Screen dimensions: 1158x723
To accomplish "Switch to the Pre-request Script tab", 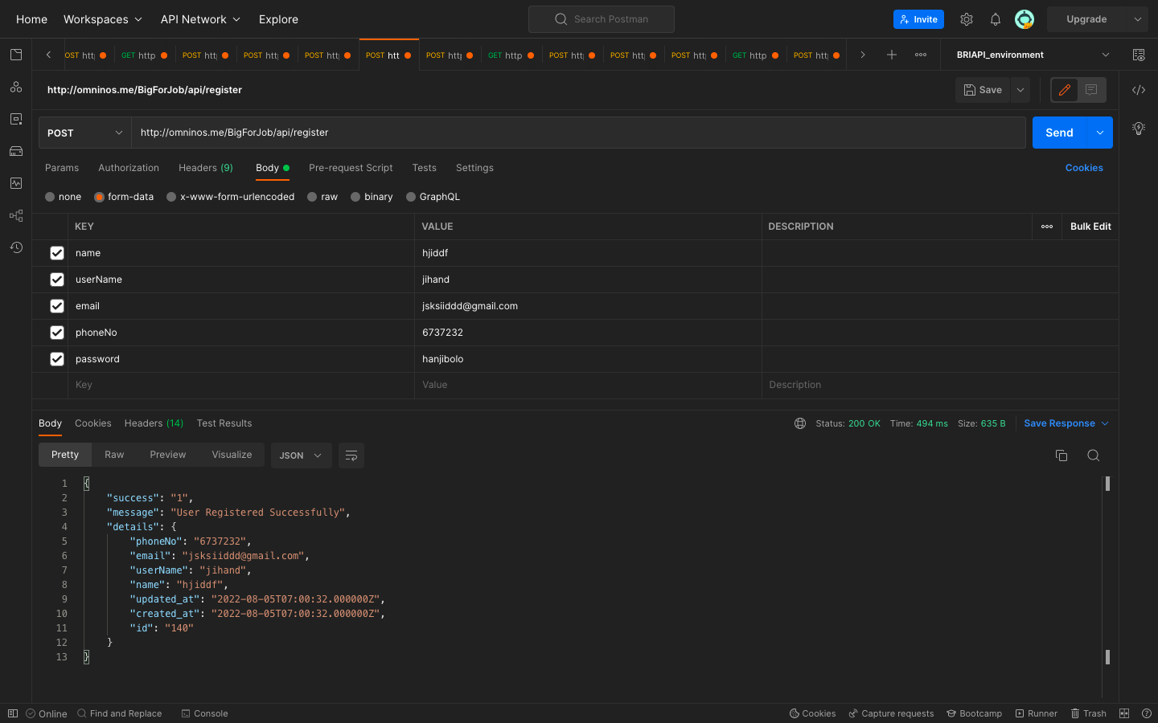I will (351, 168).
